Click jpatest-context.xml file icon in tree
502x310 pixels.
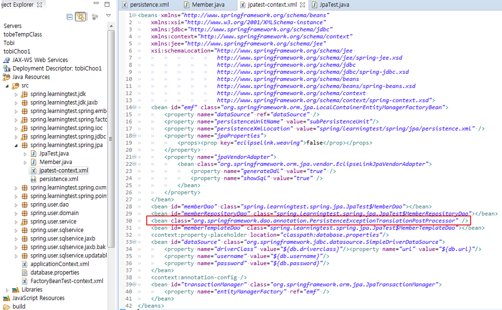tap(33, 171)
